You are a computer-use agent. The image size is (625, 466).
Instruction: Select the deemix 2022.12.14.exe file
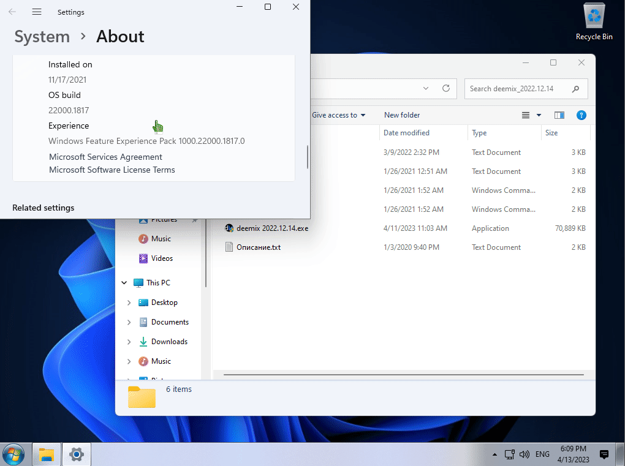pos(272,228)
